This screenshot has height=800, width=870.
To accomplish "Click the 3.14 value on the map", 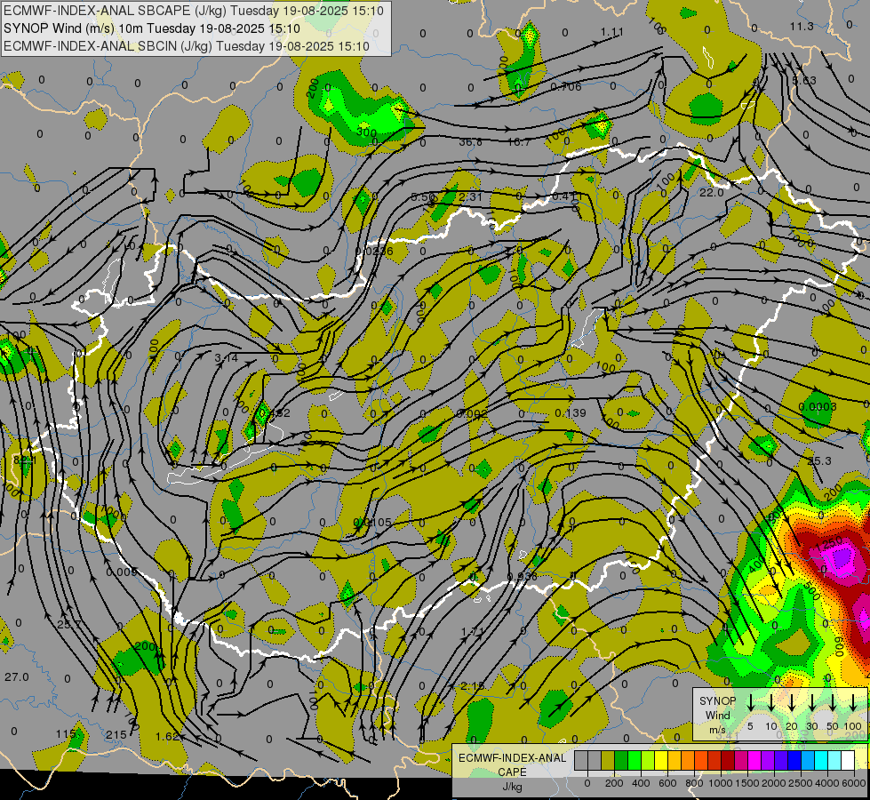I will [x=227, y=358].
